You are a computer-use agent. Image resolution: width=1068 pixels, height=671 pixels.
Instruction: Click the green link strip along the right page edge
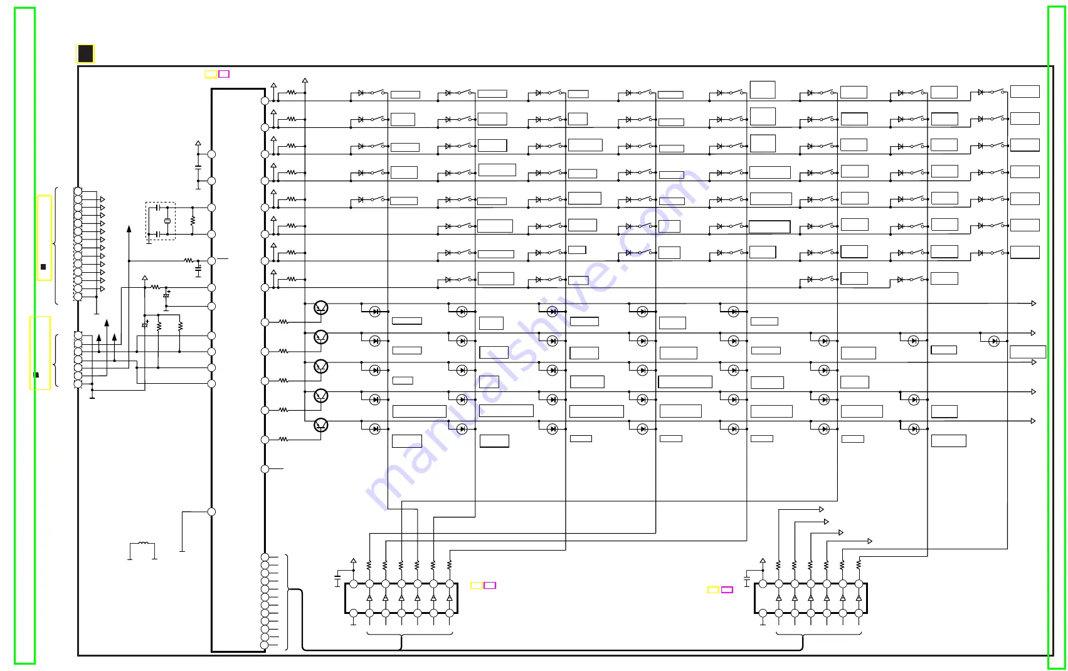pyautogui.click(x=1056, y=337)
